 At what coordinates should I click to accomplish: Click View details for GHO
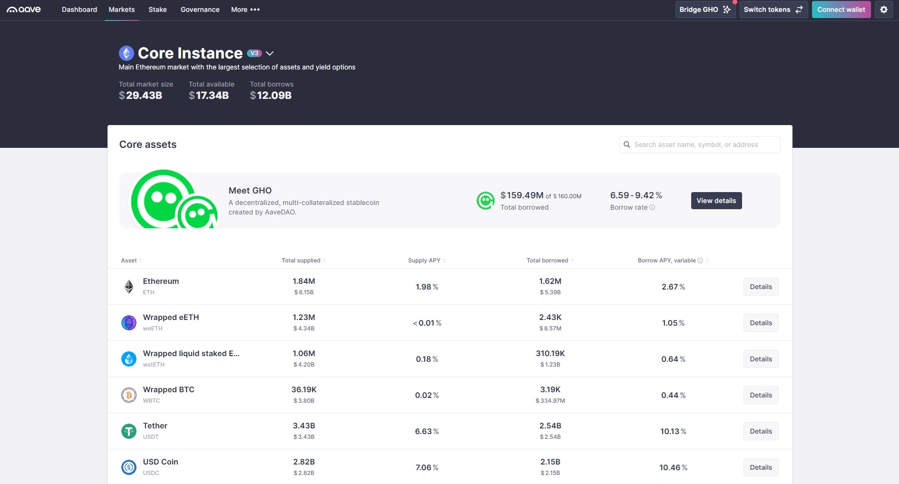click(x=716, y=201)
